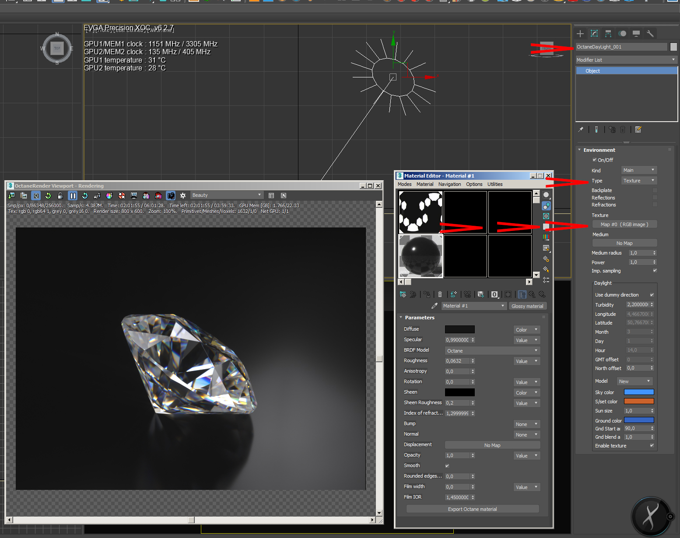Open the BRDF Model dropdown
Viewport: 680px width, 538px height.
[x=493, y=351]
